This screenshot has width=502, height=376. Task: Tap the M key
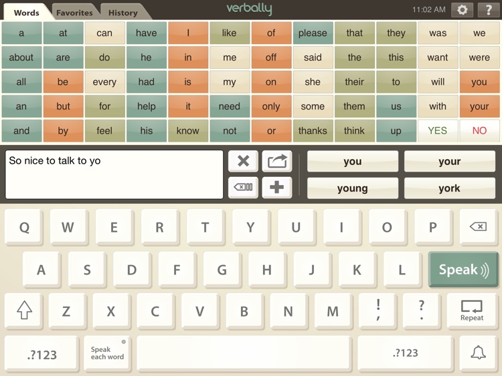click(x=333, y=311)
